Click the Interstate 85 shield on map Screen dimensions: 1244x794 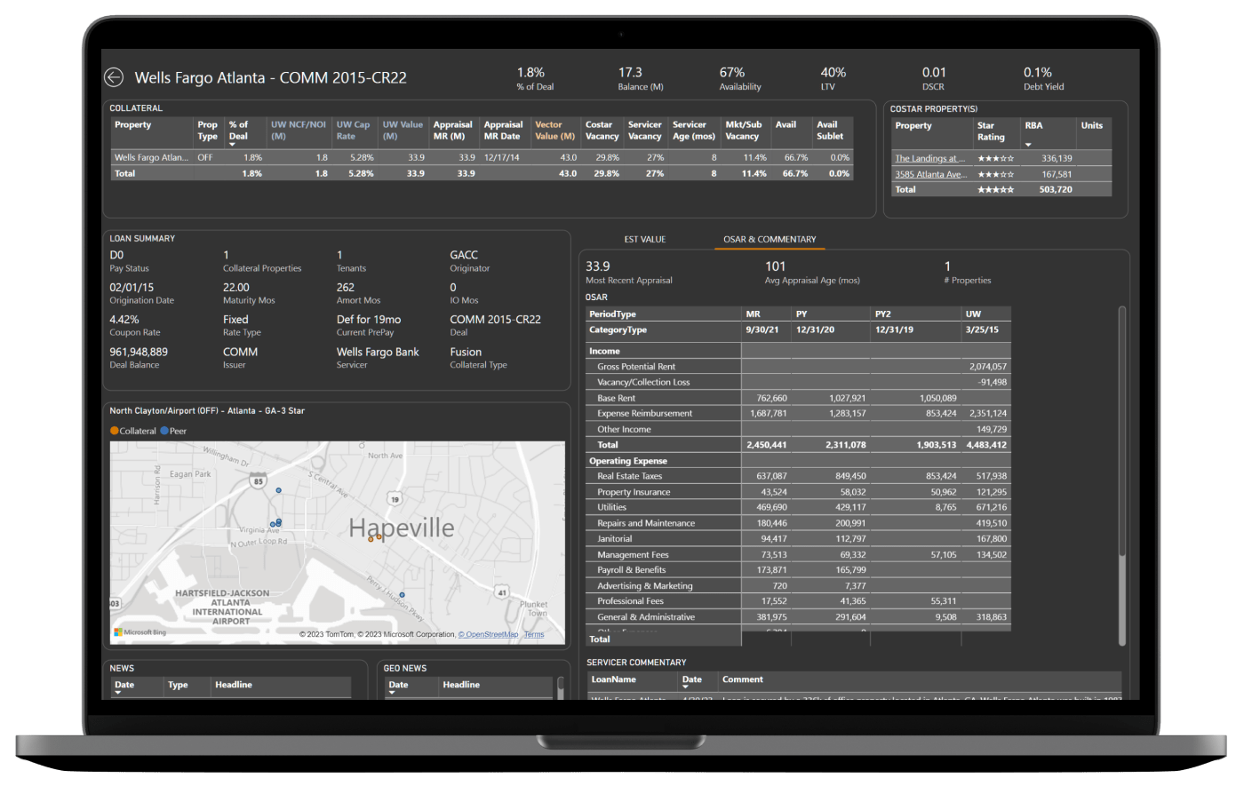coord(258,481)
